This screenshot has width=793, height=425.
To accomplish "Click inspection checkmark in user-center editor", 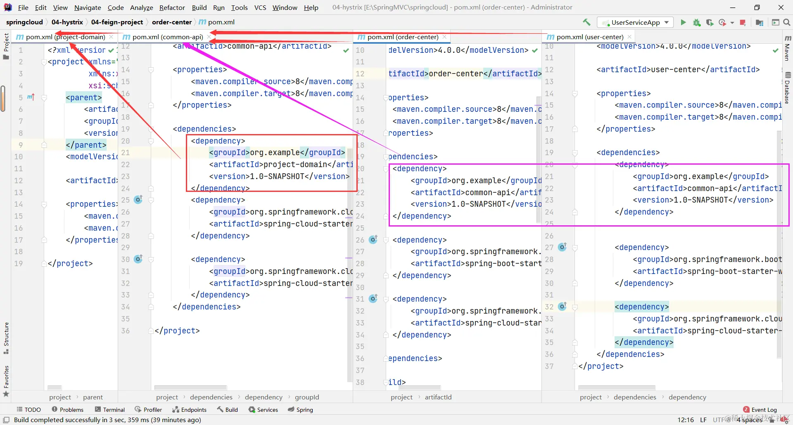I will [x=776, y=50].
